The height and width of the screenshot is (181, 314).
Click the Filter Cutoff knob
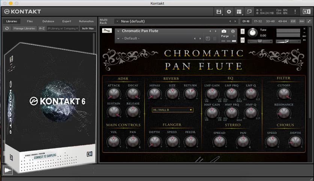pyautogui.click(x=284, y=94)
